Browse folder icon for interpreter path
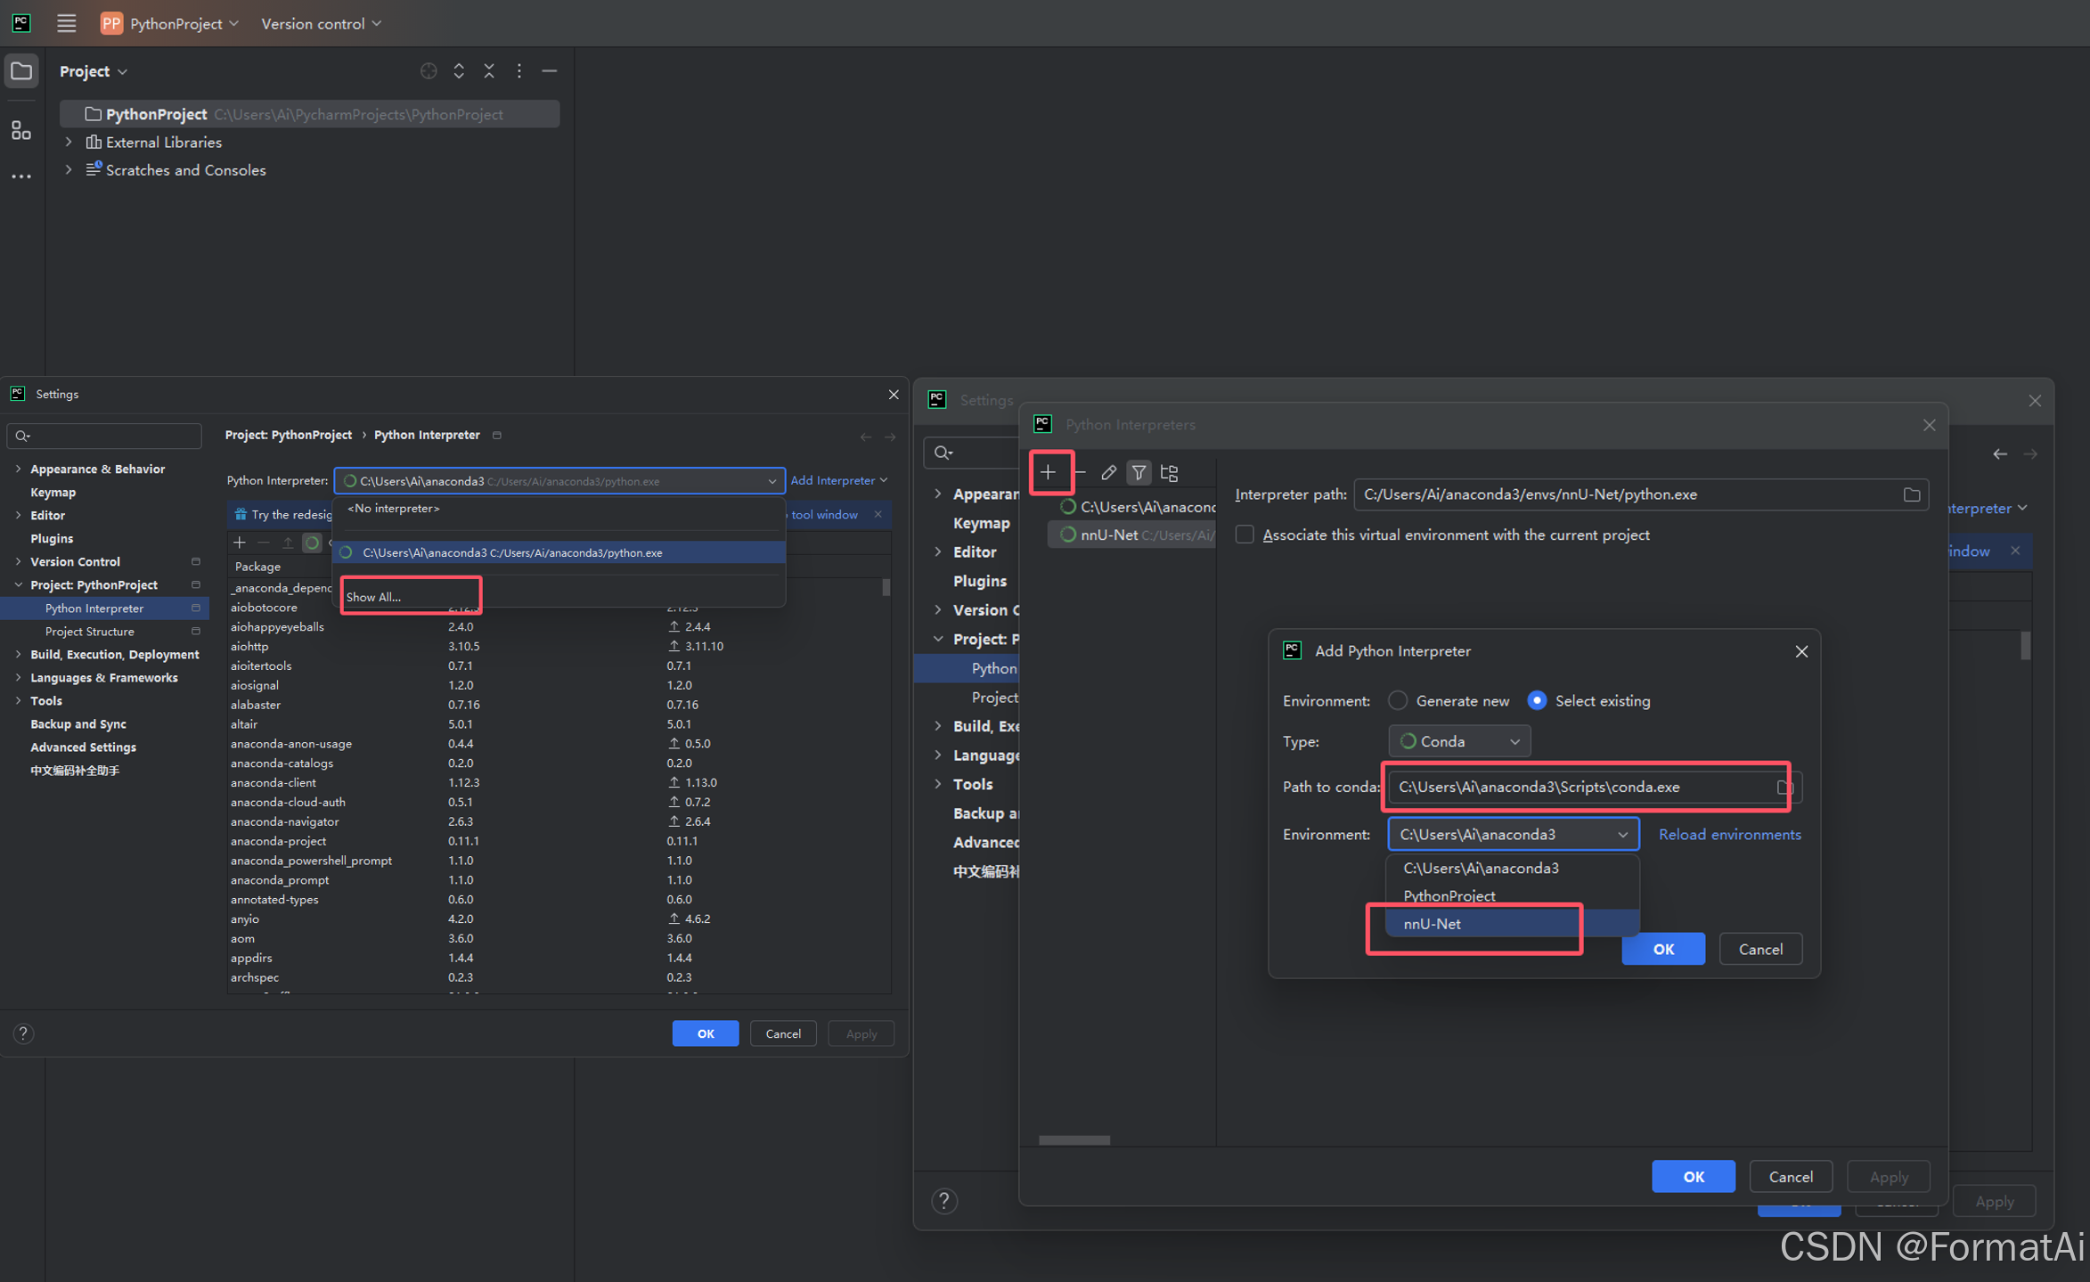This screenshot has width=2090, height=1282. click(1911, 494)
